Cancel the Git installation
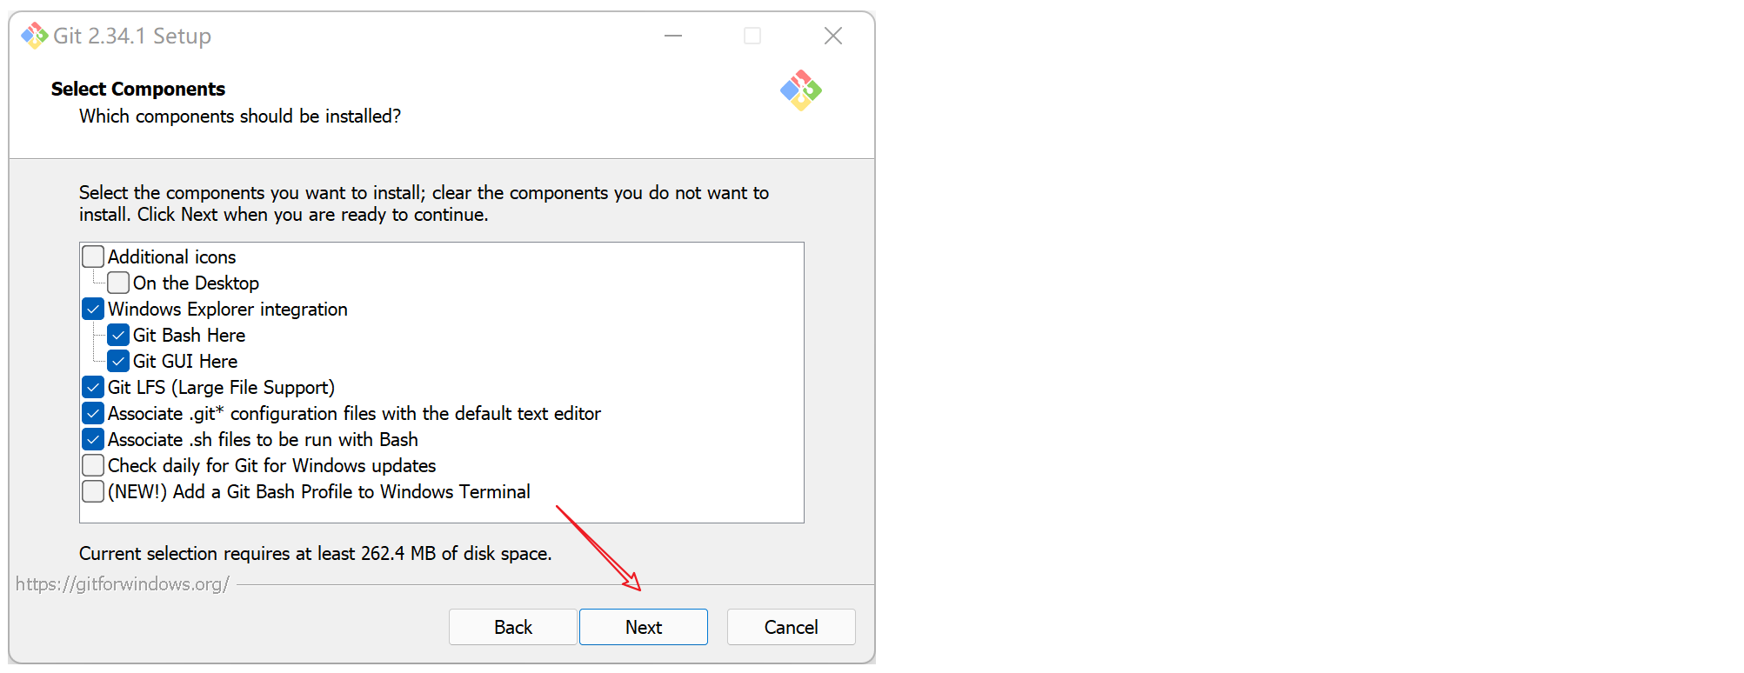The width and height of the screenshot is (1744, 673). pos(791,627)
